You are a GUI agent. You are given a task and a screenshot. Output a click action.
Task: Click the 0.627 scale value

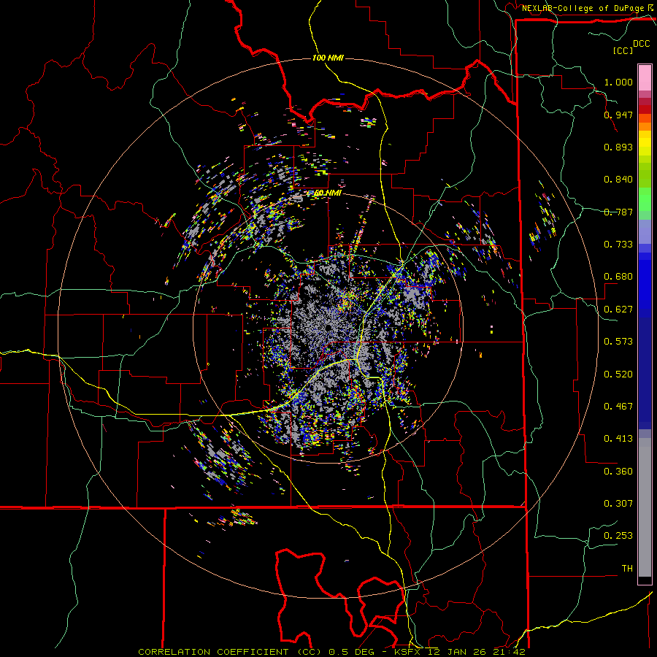pos(618,310)
